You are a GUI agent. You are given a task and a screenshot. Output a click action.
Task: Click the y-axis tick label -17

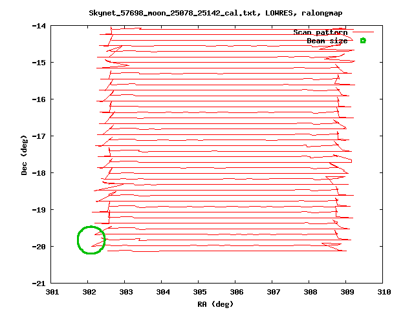(39, 136)
